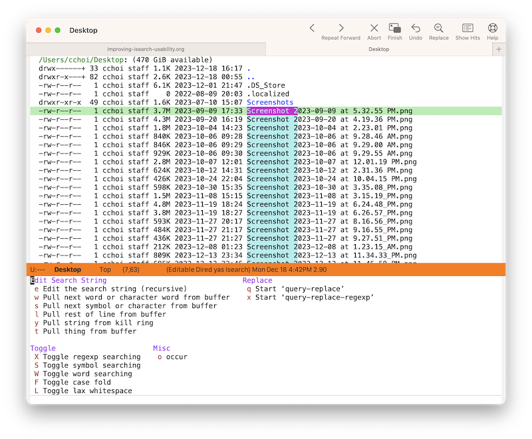Click the 'Edit Search String' section heading
This screenshot has height=439, width=532.
click(68, 281)
